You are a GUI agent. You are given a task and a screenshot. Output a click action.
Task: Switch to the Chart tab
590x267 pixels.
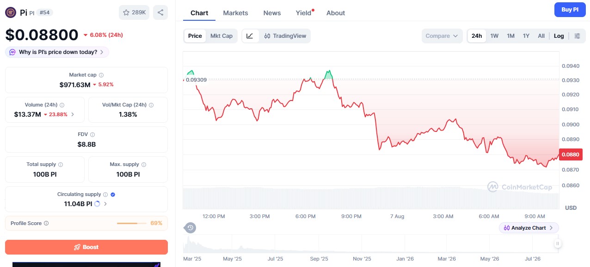(199, 13)
